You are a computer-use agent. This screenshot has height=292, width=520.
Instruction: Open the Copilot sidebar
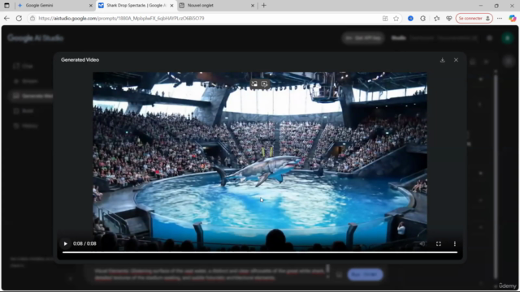[513, 18]
